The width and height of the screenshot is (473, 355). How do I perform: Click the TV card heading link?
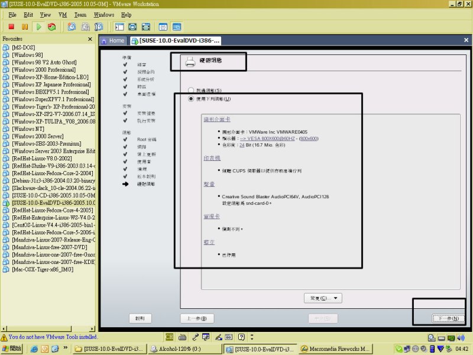[212, 216]
